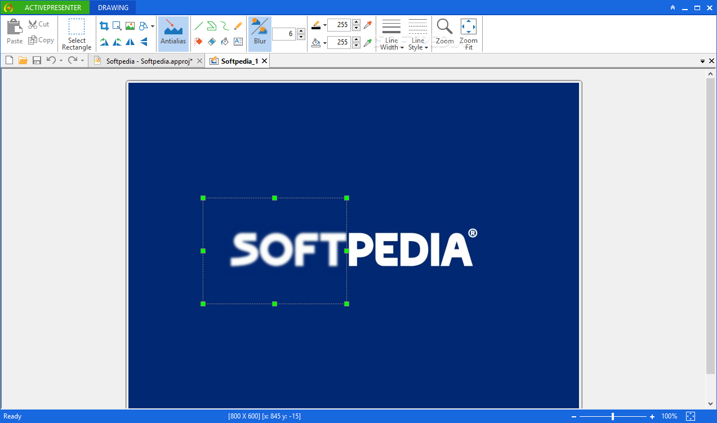Image resolution: width=717 pixels, height=423 pixels.
Task: Click the fill opacity field showing 255
Action: tap(339, 43)
